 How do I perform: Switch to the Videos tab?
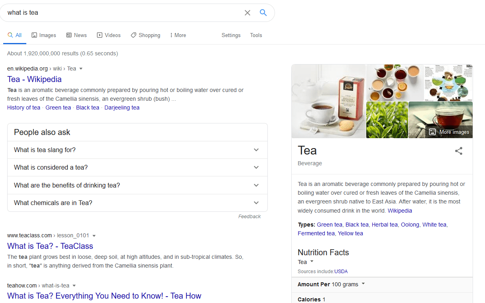click(109, 35)
